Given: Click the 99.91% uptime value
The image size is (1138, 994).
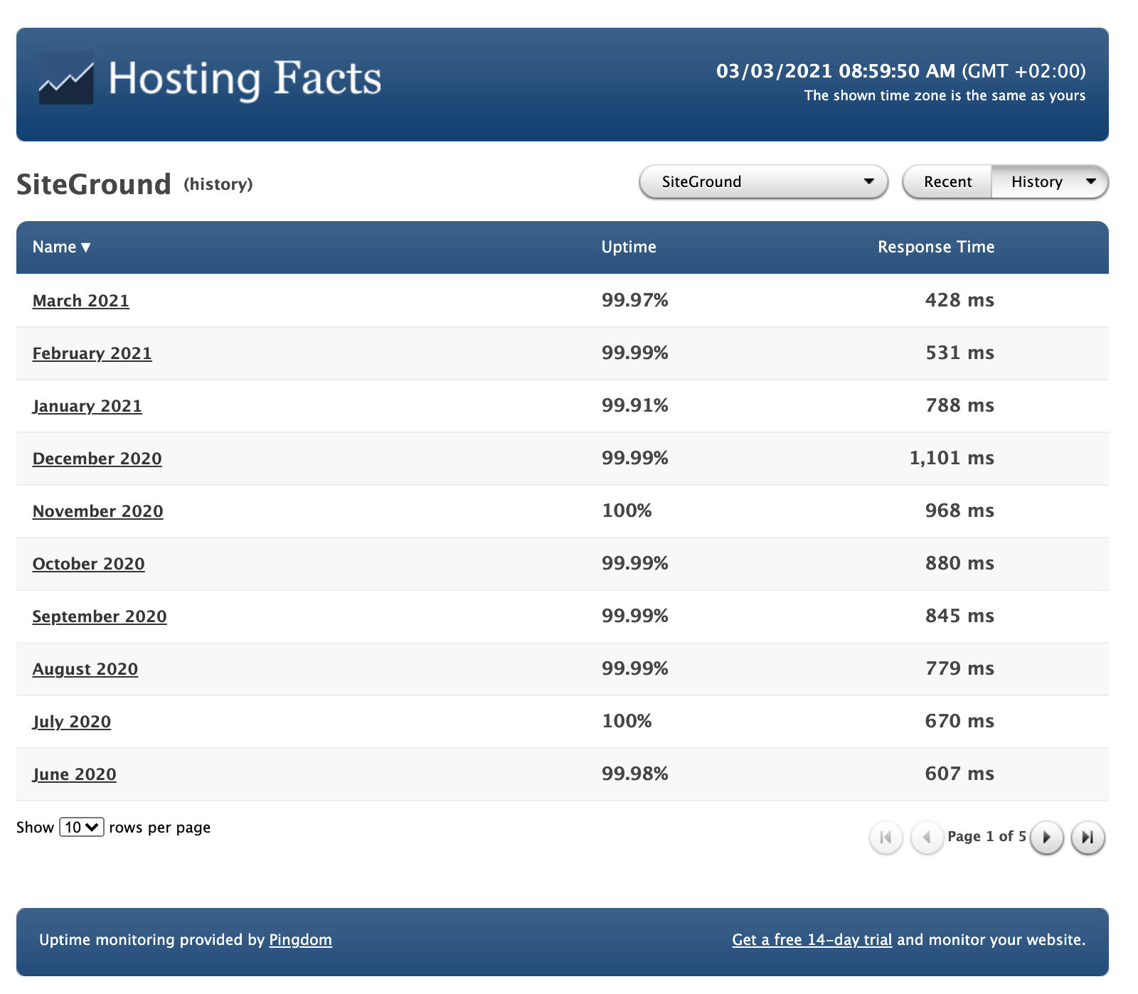Looking at the screenshot, I should click(x=635, y=405).
